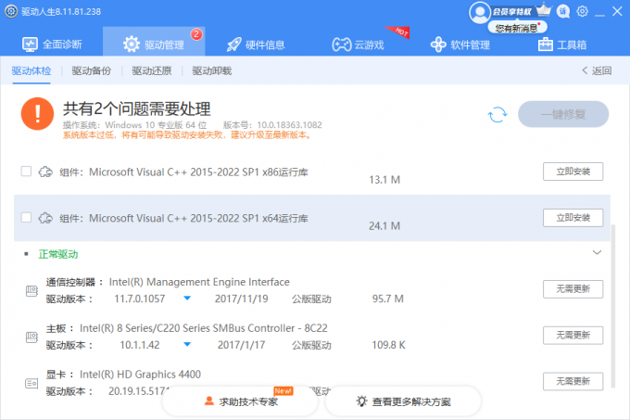Image resolution: width=630 pixels, height=420 pixels.
Task: Click 无需更新 for SMBus Controller
Action: pyautogui.click(x=573, y=336)
